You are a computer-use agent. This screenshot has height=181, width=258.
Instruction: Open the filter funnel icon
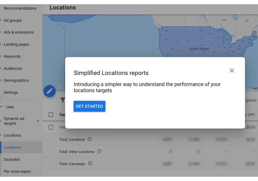point(63,100)
